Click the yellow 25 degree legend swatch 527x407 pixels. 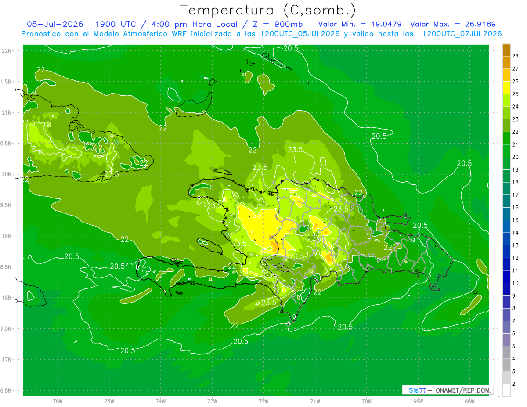[506, 88]
